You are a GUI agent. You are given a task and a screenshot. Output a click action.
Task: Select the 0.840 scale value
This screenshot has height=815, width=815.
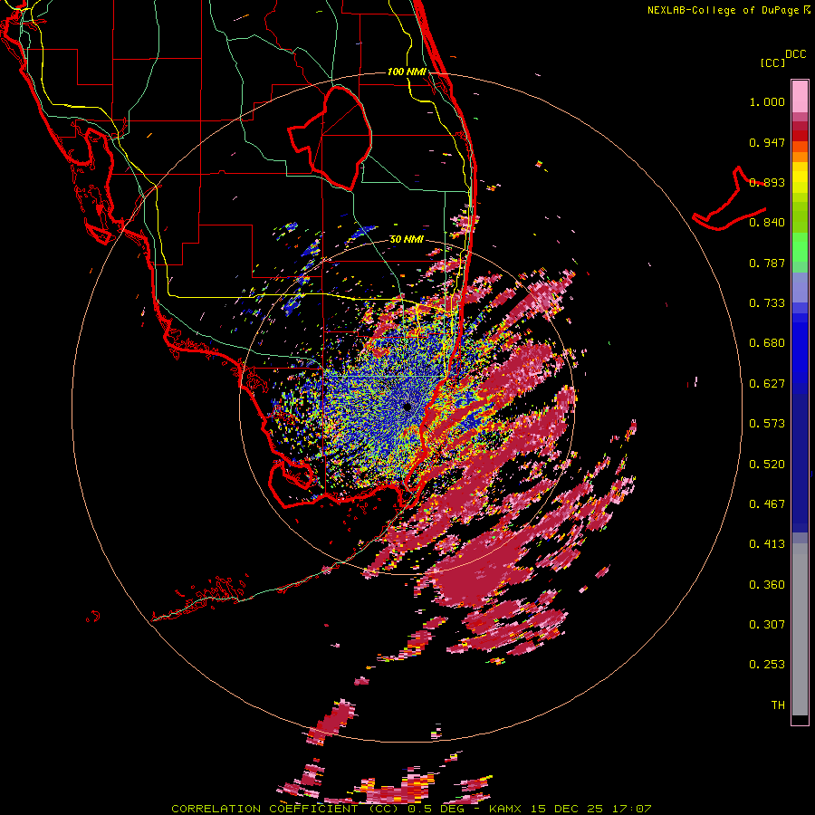click(x=767, y=223)
